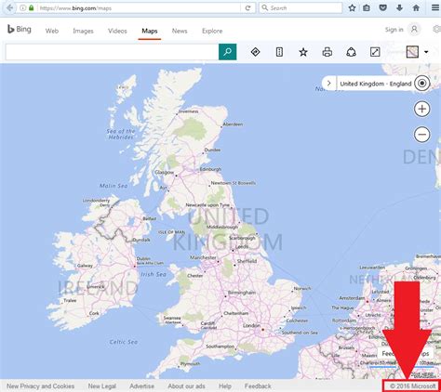Screen dimensions: 441x392
Task: Zoom in with the plus button
Action: click(421, 109)
